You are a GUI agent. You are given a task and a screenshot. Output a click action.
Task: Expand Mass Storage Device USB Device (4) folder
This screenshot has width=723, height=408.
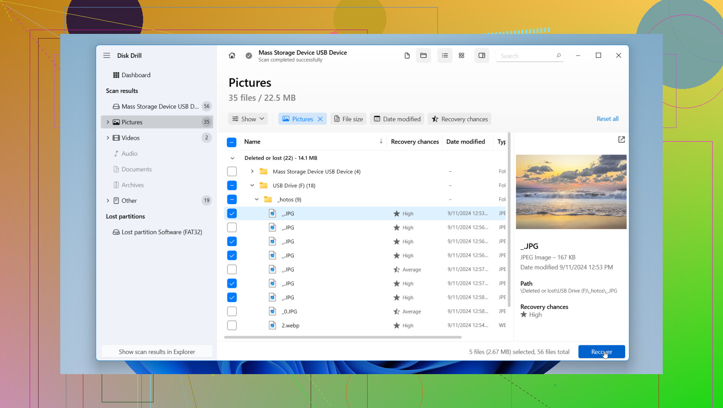(x=252, y=171)
